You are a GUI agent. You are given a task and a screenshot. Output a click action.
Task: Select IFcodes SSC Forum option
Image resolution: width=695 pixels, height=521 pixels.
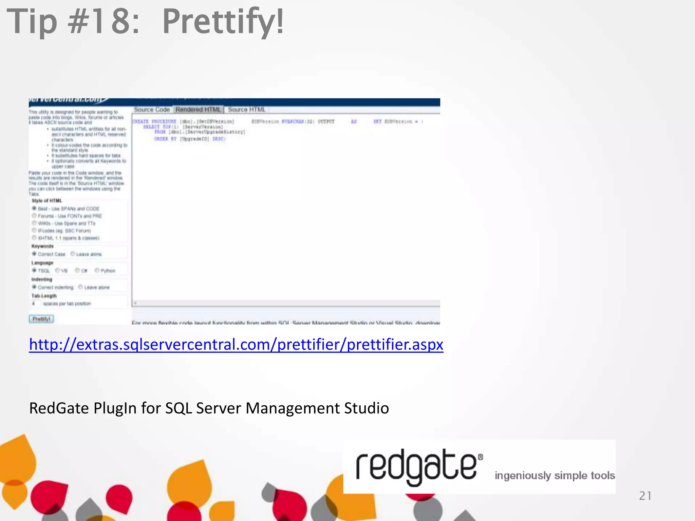34,230
